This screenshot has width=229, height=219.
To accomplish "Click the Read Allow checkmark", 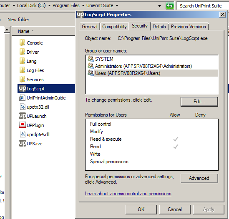I will (176, 147).
